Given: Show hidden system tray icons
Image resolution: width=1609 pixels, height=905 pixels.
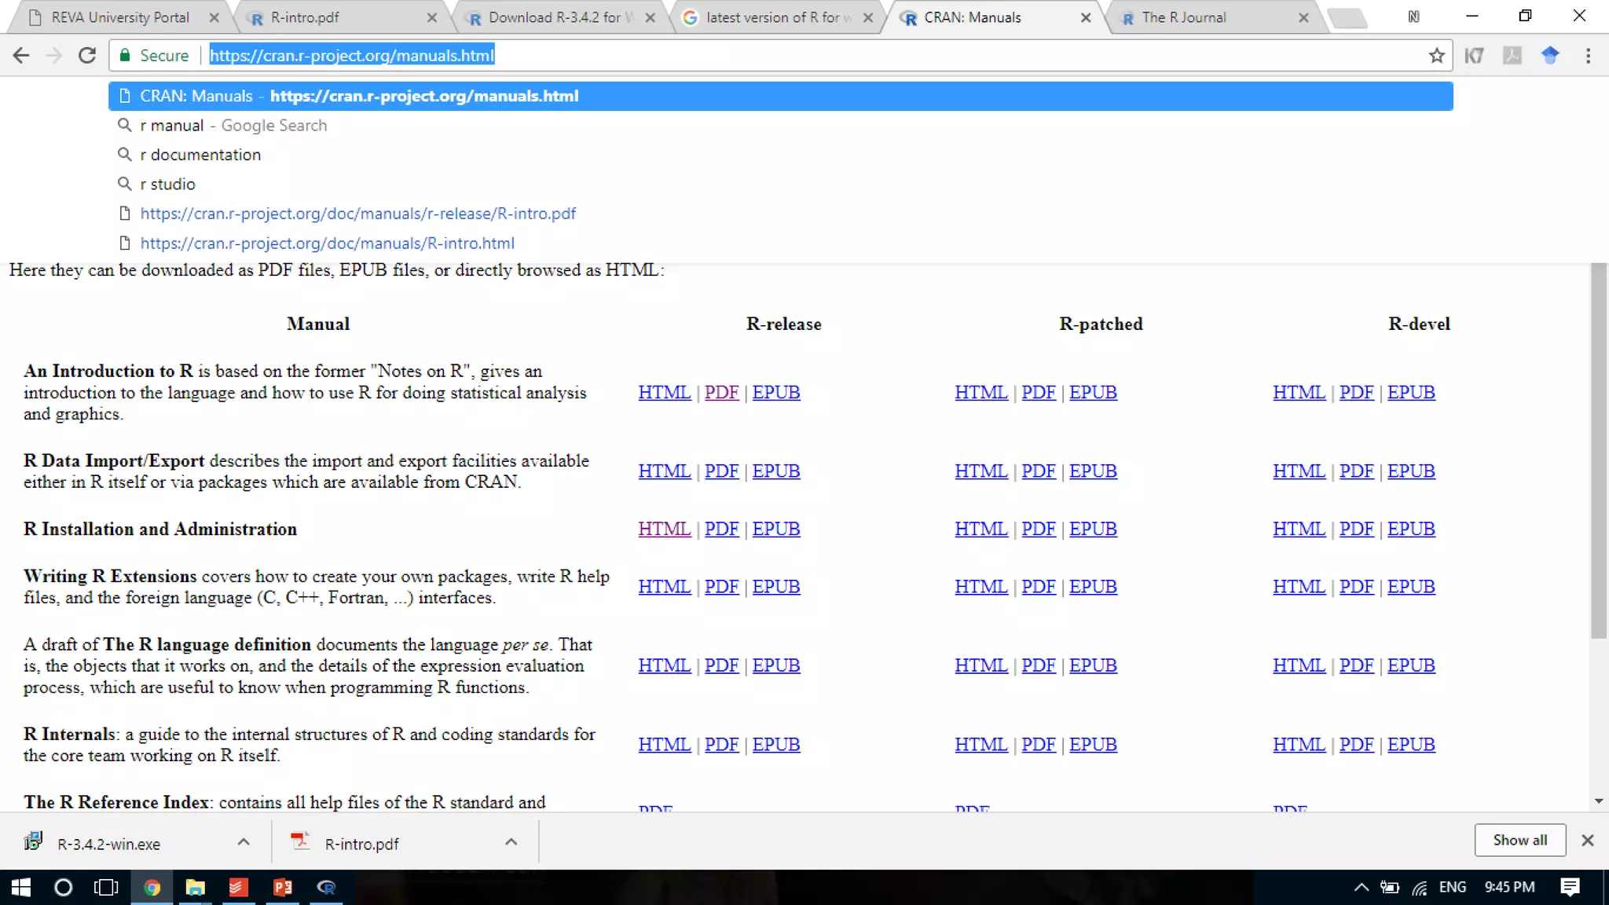Looking at the screenshot, I should (1361, 887).
